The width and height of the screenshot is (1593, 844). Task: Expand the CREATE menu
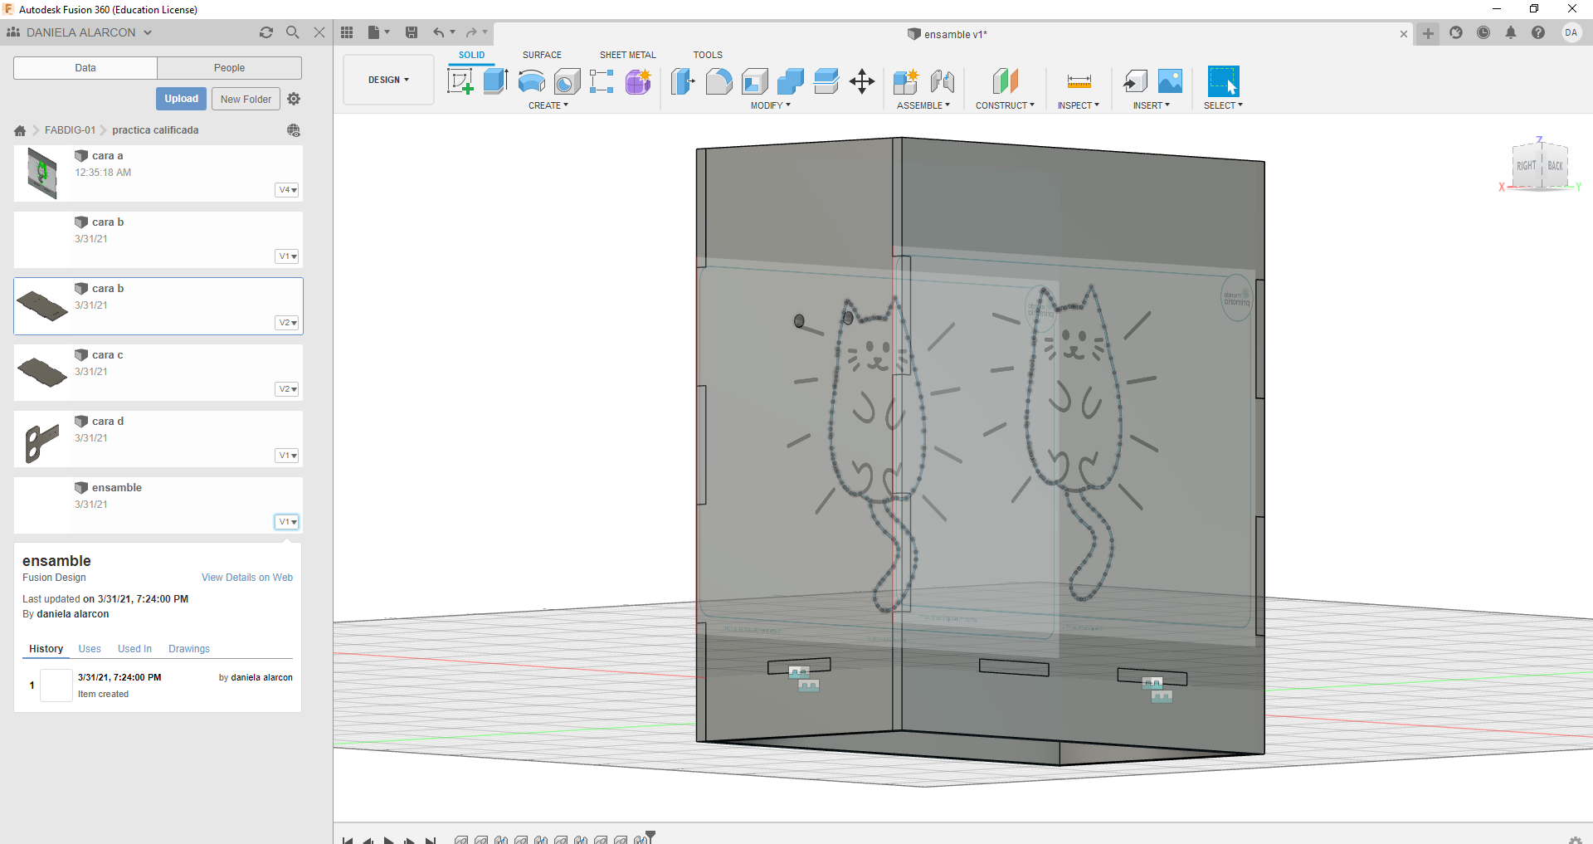(548, 105)
